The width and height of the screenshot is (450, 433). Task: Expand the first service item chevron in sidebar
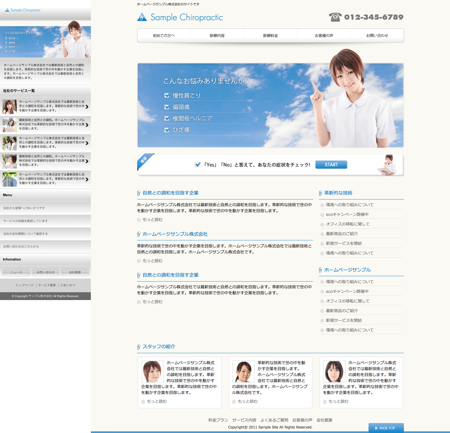pyautogui.click(x=87, y=107)
